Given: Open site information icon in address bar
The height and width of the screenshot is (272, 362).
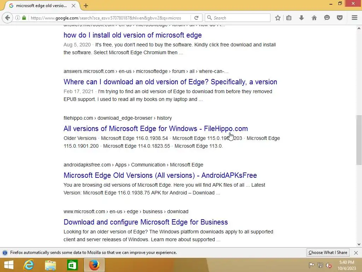Looking at the screenshot, I should [18, 18].
